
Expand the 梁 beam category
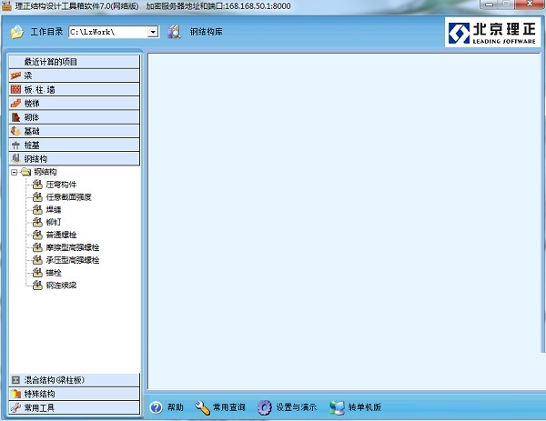(x=75, y=75)
